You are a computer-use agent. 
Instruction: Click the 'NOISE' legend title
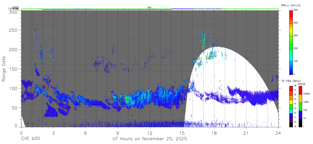(302, 84)
